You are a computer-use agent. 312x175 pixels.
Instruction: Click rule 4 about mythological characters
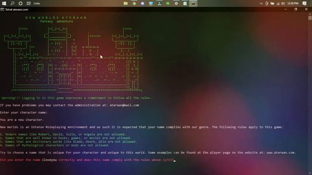coord(55,145)
